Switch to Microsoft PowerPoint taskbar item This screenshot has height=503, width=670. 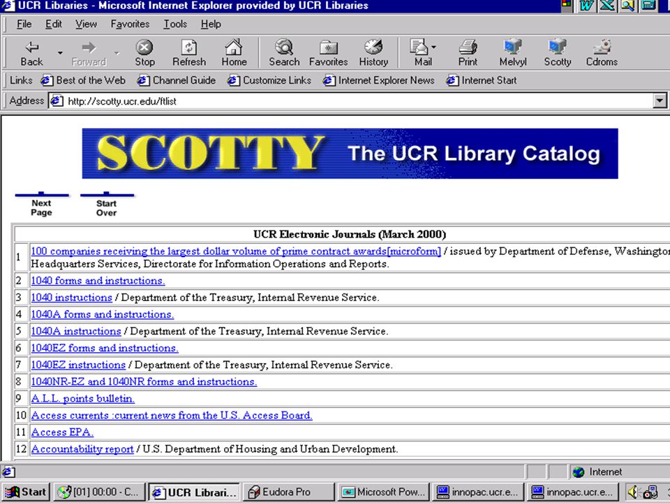(383, 492)
